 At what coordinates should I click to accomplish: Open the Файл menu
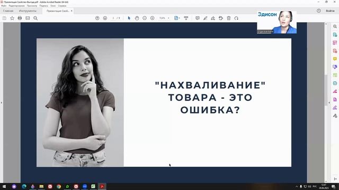(4, 6)
